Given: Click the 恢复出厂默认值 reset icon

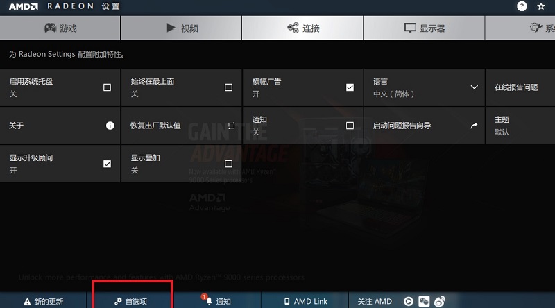Looking at the screenshot, I should (x=232, y=126).
